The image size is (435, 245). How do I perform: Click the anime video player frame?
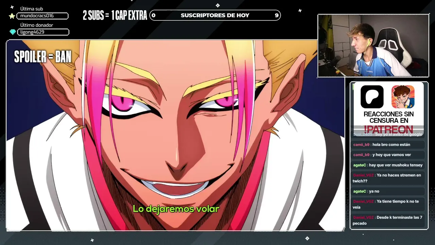tap(175, 135)
